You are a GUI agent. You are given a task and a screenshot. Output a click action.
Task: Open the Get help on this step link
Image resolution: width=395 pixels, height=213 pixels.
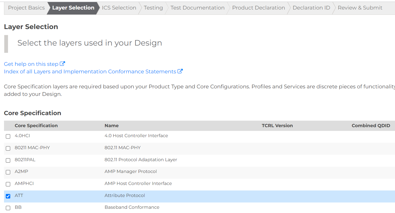[x=31, y=64]
